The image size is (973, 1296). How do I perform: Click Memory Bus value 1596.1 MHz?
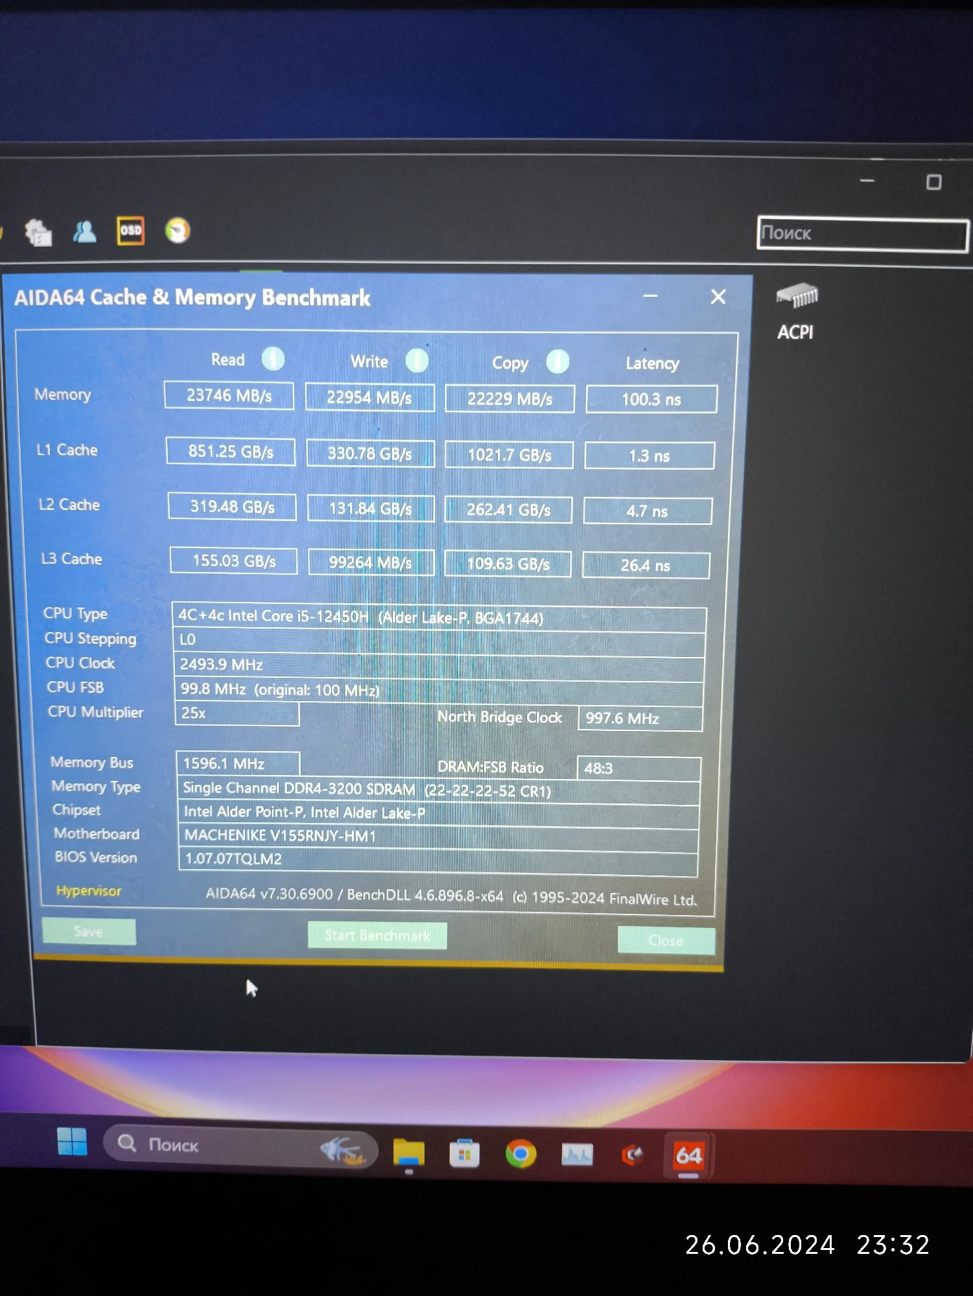[238, 763]
